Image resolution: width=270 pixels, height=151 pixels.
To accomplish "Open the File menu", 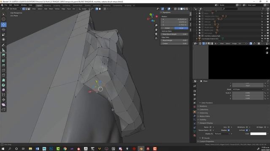I will (6, 5).
